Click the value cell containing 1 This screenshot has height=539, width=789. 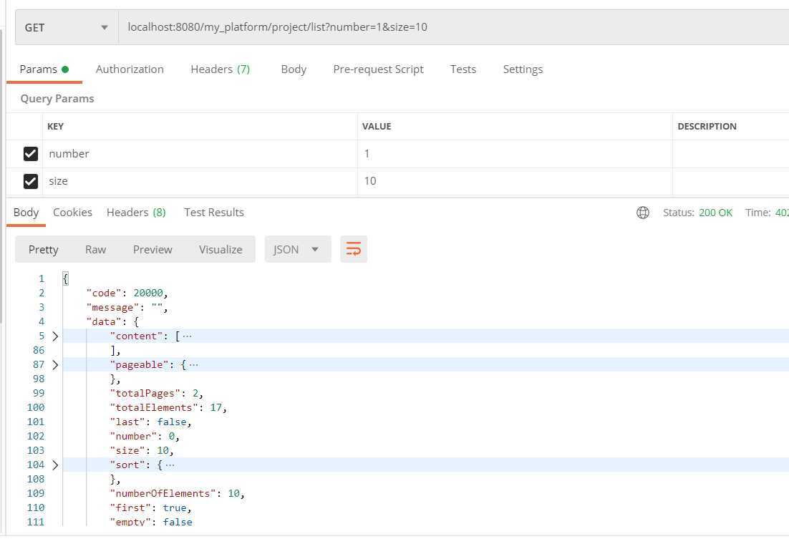pyautogui.click(x=515, y=153)
